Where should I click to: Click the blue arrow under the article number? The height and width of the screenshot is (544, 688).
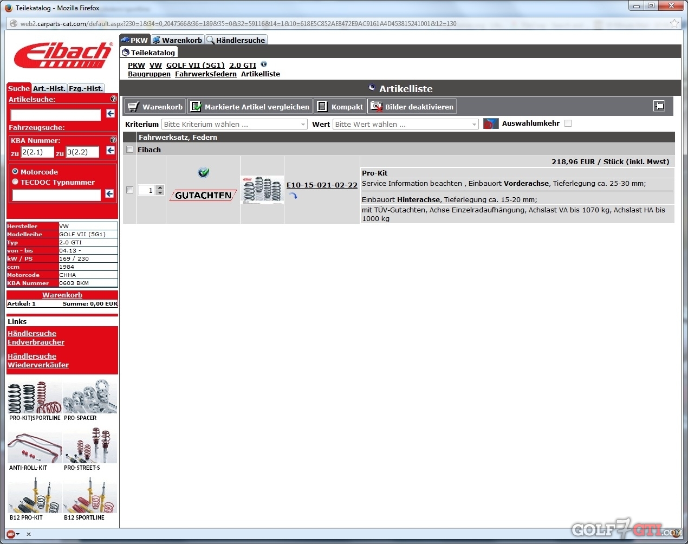(x=293, y=196)
